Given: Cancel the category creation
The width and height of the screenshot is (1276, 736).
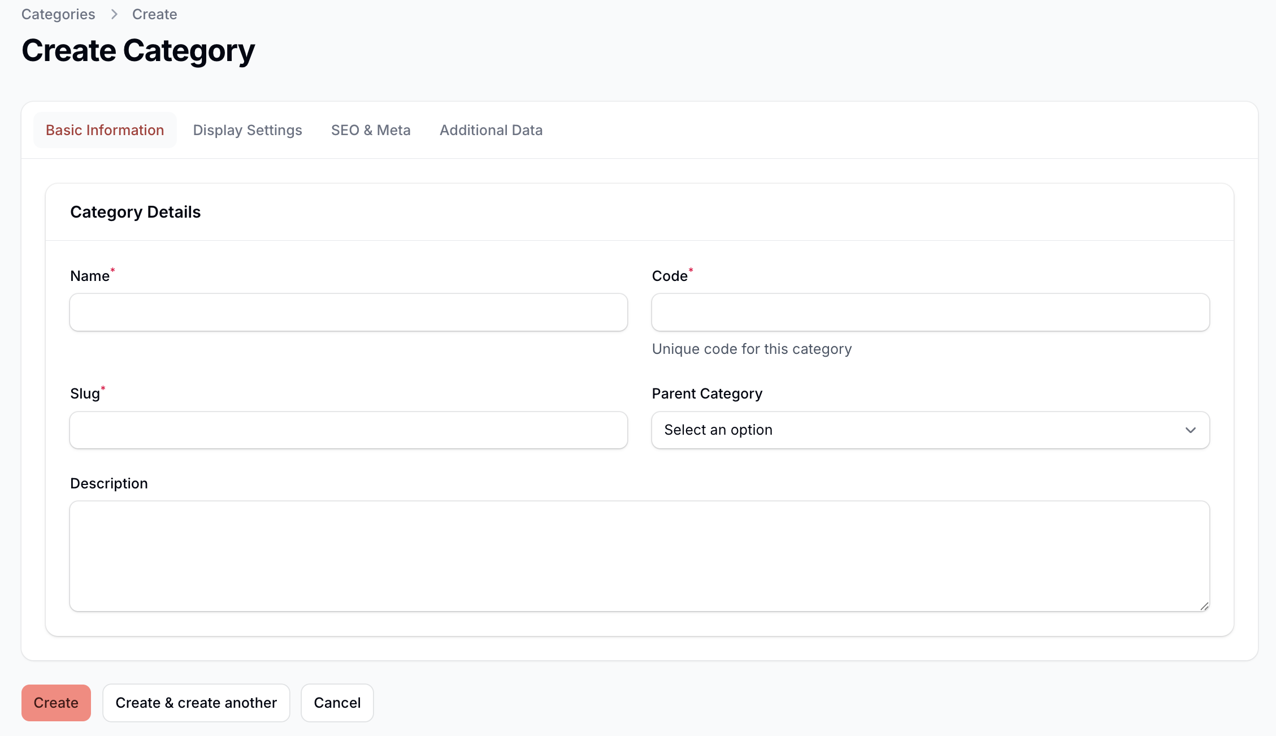Looking at the screenshot, I should coord(337,703).
